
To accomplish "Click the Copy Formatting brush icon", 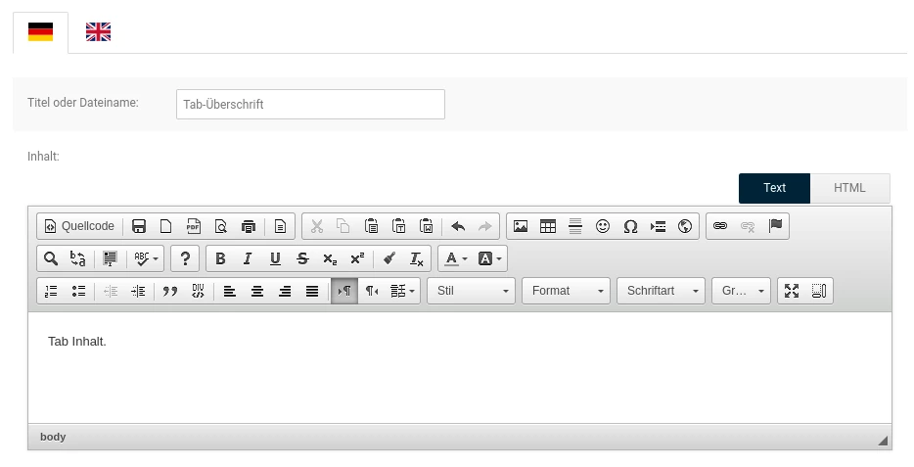I will [389, 258].
